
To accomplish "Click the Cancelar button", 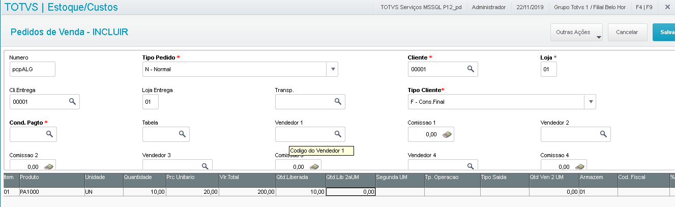I will [x=627, y=32].
